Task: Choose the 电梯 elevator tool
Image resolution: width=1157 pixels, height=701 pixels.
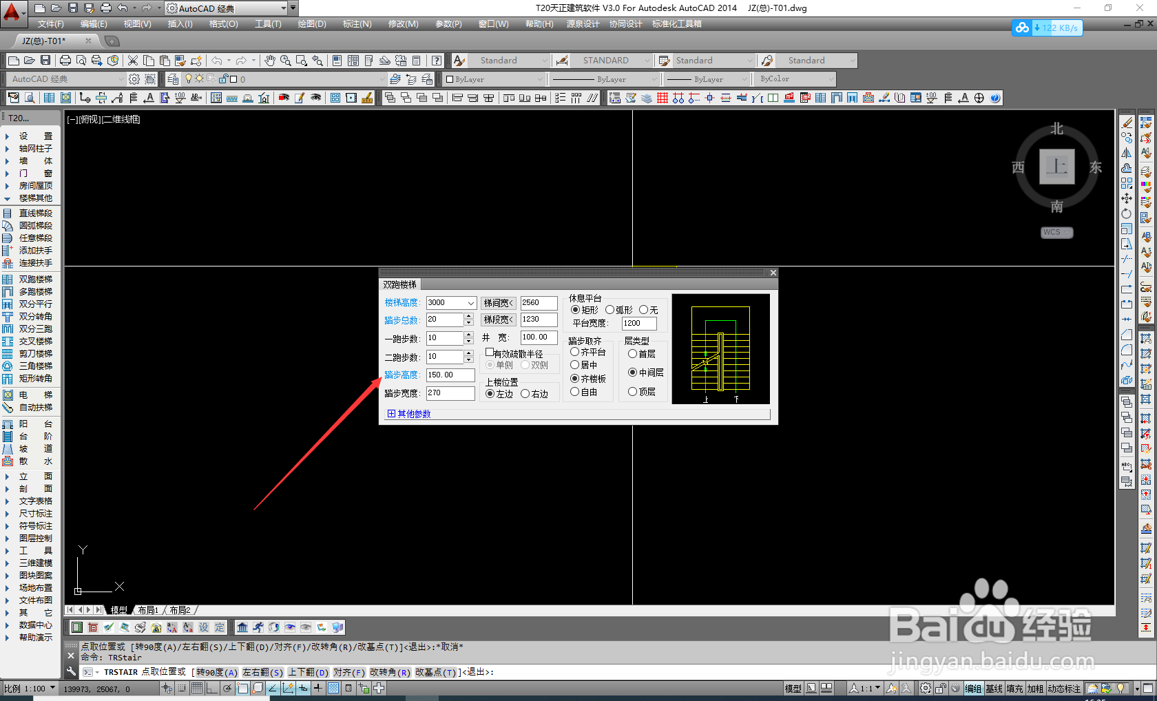Action: click(28, 395)
